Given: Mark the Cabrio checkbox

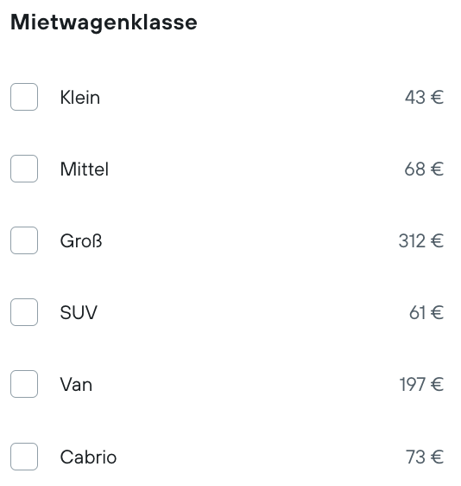Looking at the screenshot, I should coord(24,457).
